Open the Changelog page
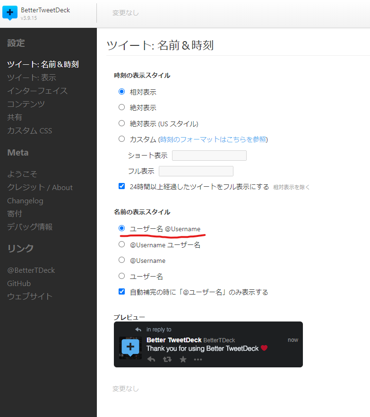 click(x=25, y=201)
